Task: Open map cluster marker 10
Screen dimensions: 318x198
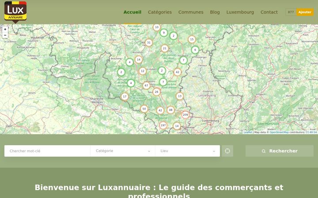Action: (156, 27)
